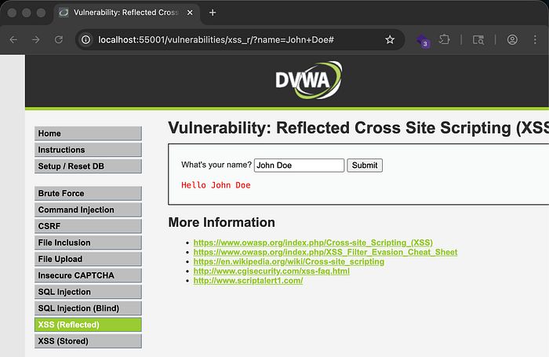549x357 pixels.
Task: Click the browser forward arrow
Action: pyautogui.click(x=36, y=39)
